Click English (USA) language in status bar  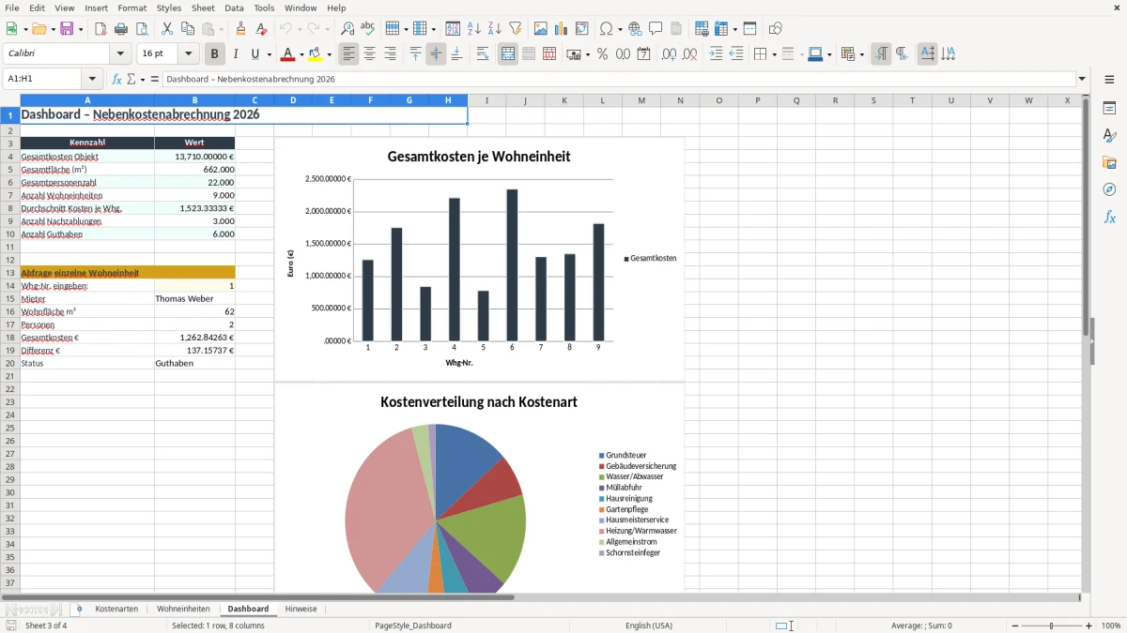pos(649,625)
